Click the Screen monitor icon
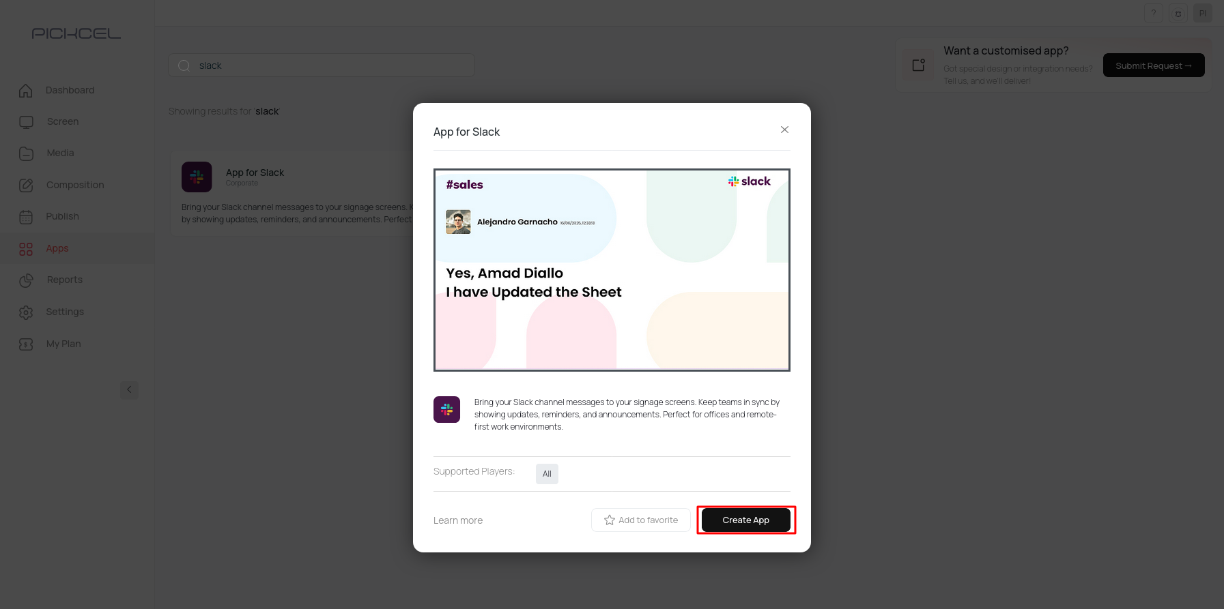Screen dimensions: 1224x609 point(26,121)
